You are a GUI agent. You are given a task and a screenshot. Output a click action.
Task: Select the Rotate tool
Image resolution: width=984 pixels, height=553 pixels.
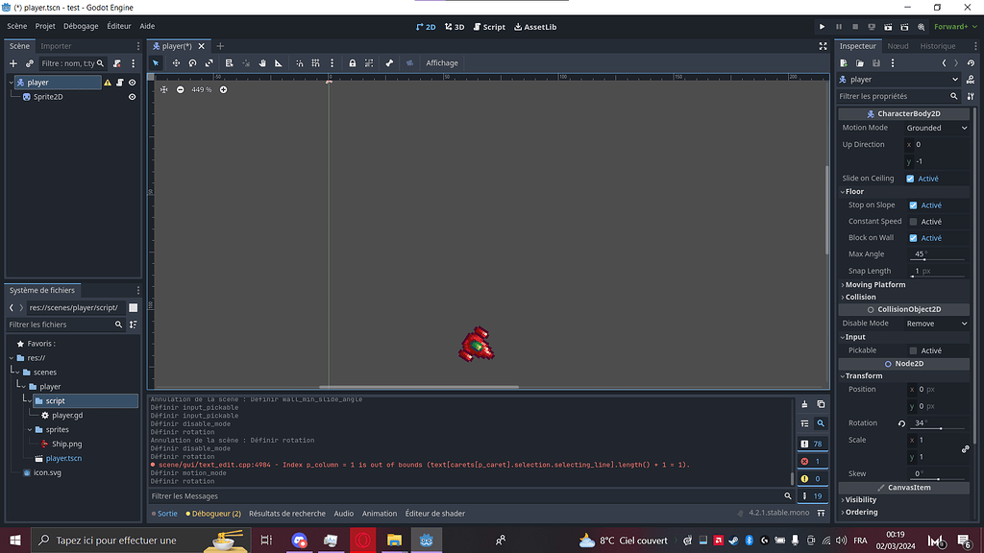192,62
